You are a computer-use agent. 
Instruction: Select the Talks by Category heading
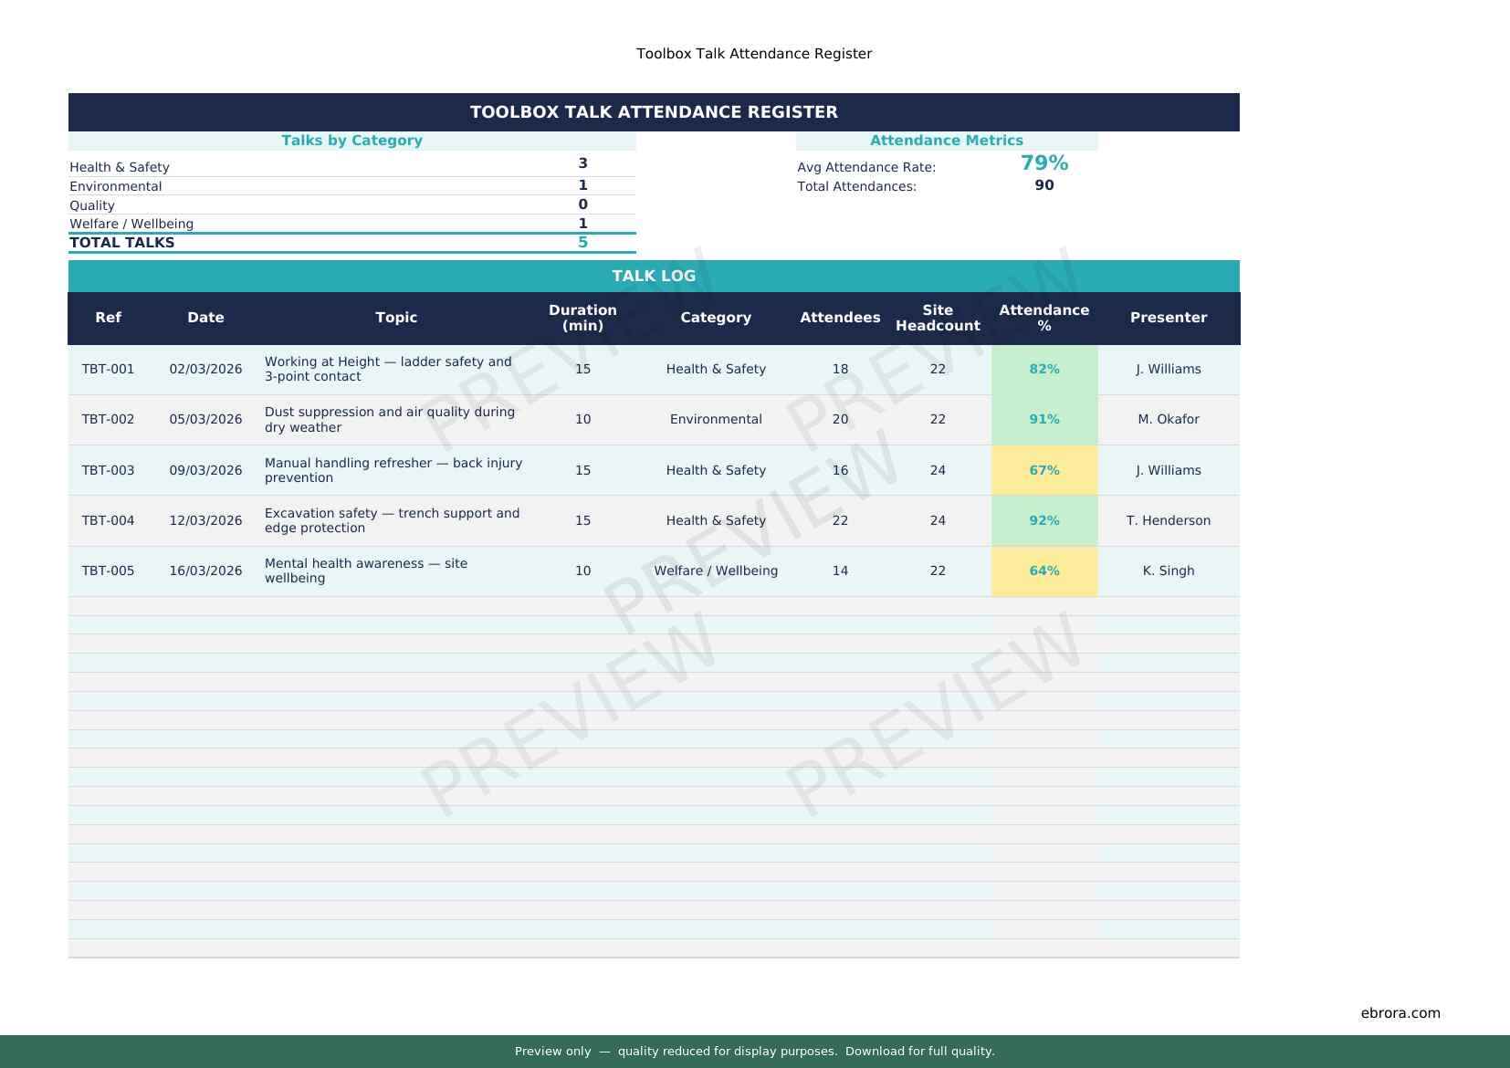(x=351, y=141)
